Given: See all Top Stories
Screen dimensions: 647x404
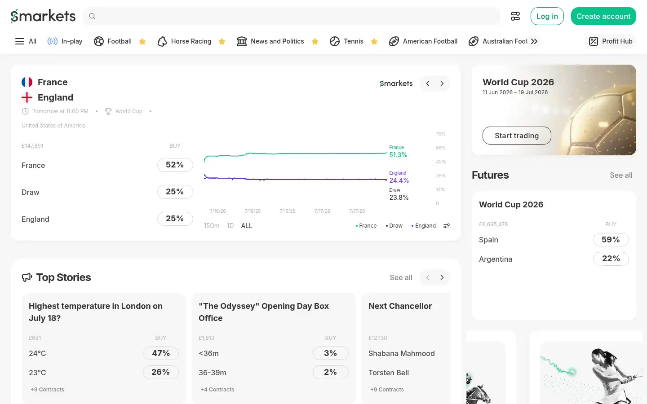Looking at the screenshot, I should [401, 277].
